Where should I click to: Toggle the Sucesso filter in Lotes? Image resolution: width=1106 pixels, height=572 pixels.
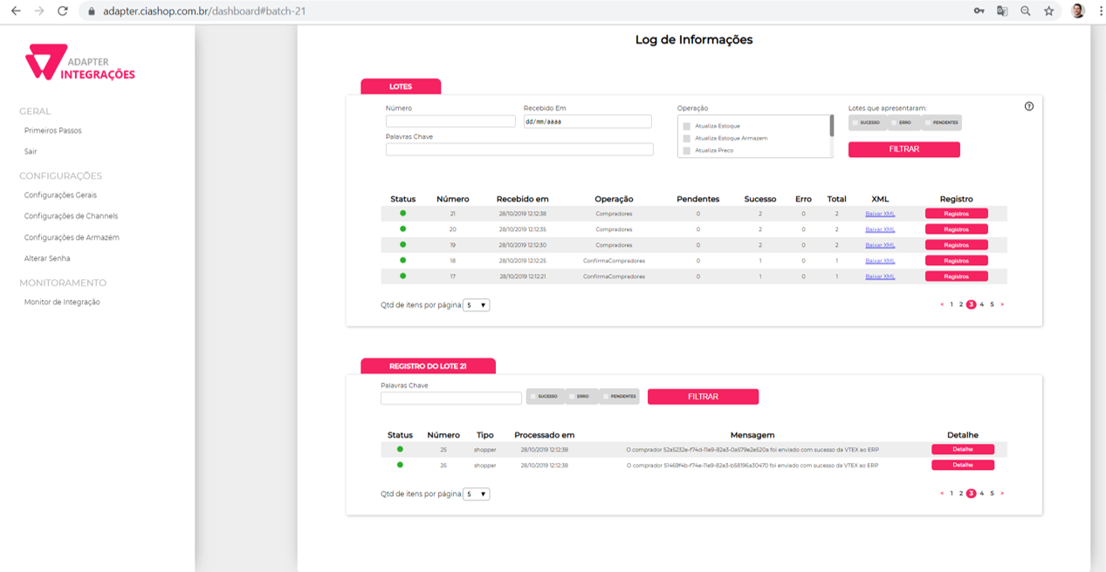click(868, 123)
